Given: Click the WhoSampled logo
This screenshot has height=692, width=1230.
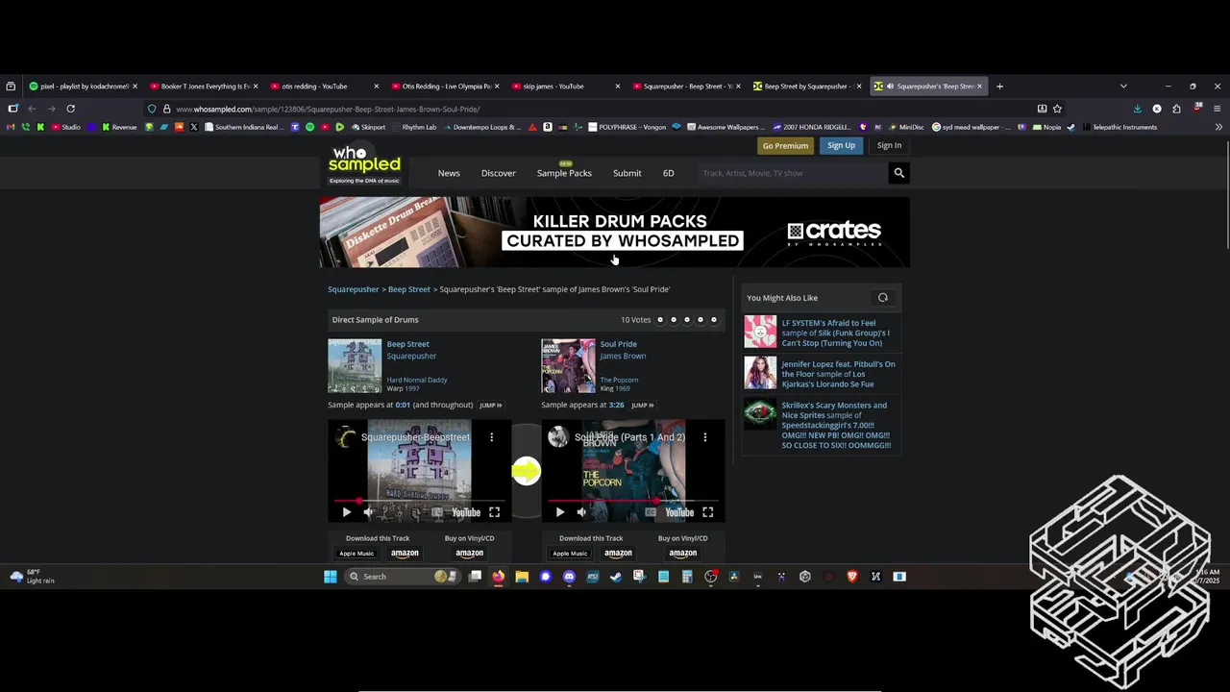Looking at the screenshot, I should [364, 164].
